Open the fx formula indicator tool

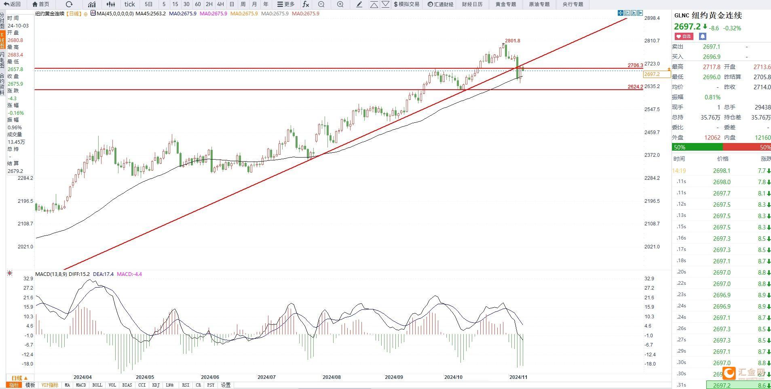[306, 4]
